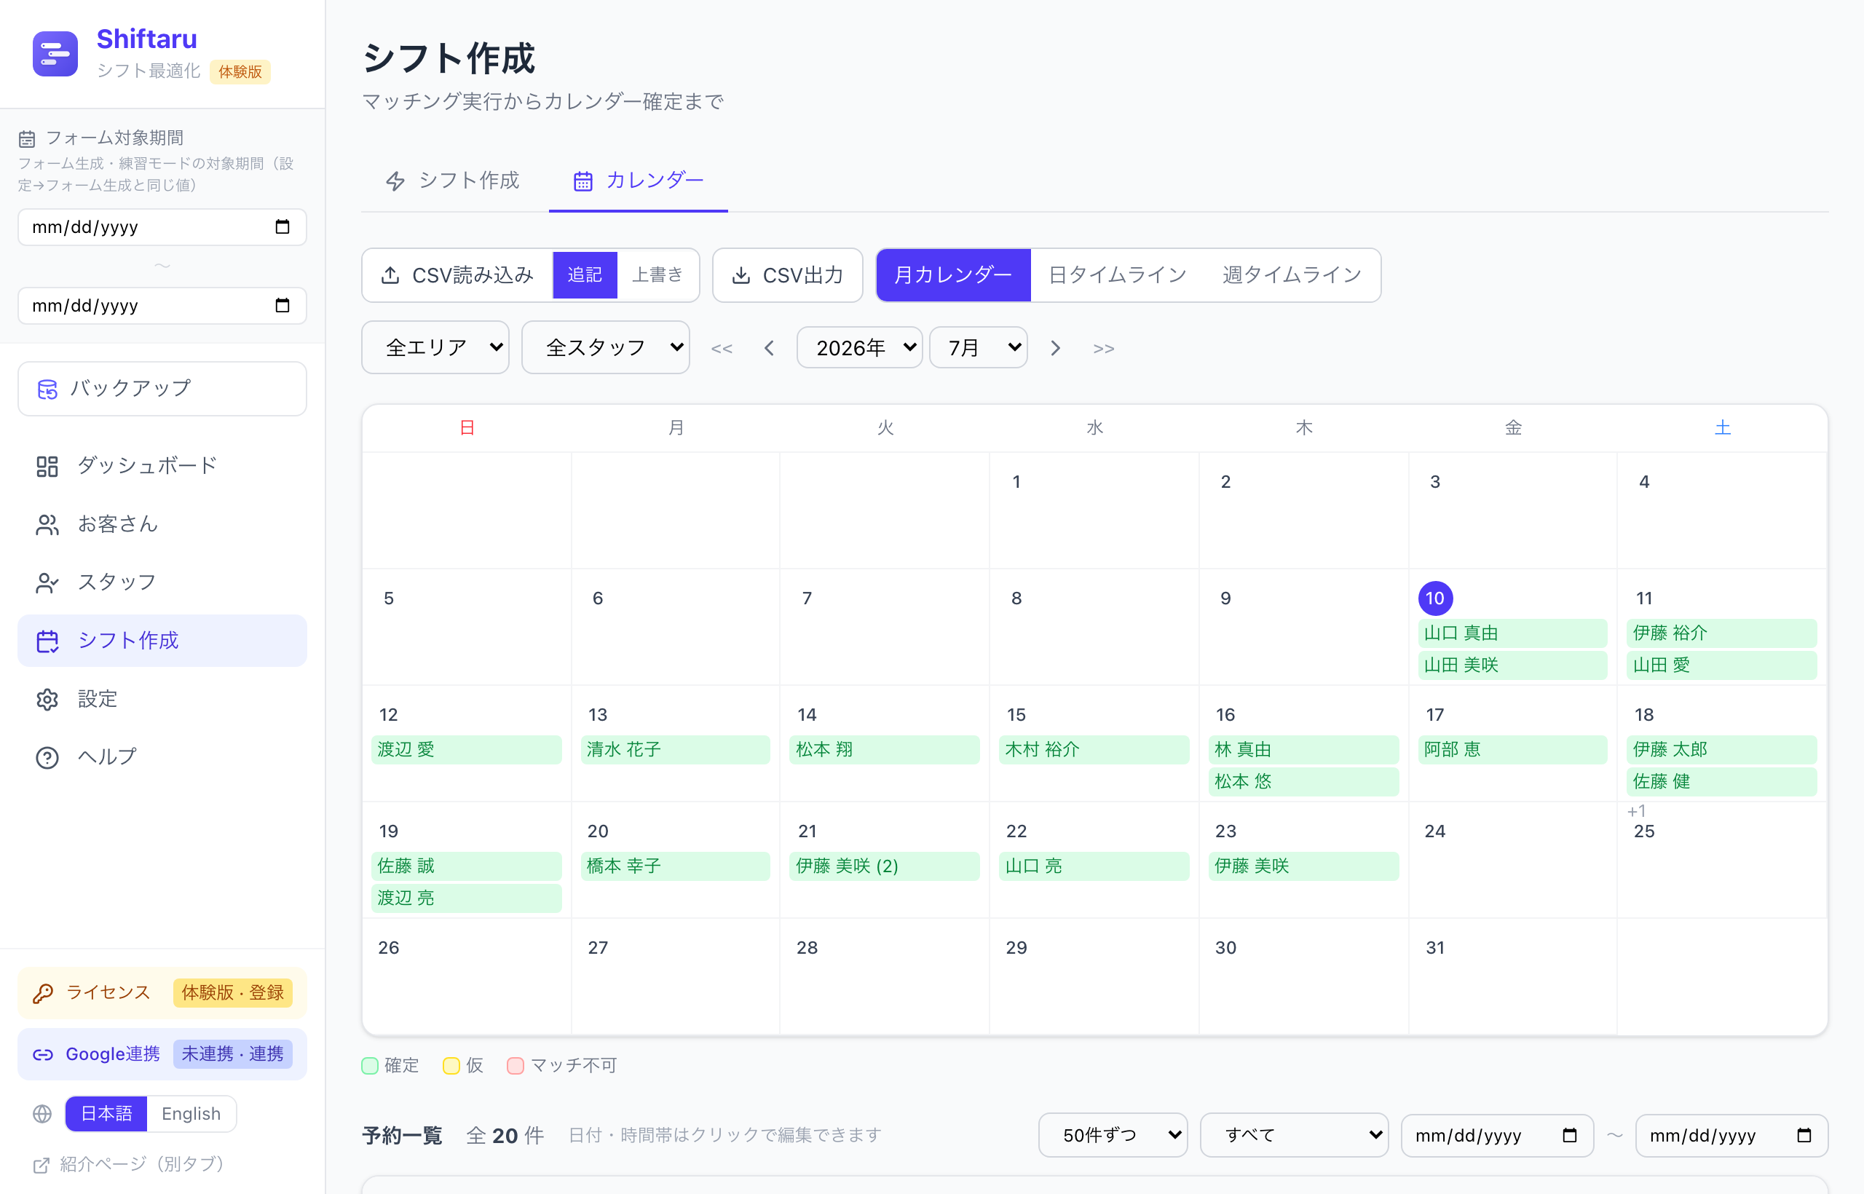Screen dimensions: 1864x1194
Task: Click the red マッチ不可 legend swatch
Action: pyautogui.click(x=515, y=1066)
